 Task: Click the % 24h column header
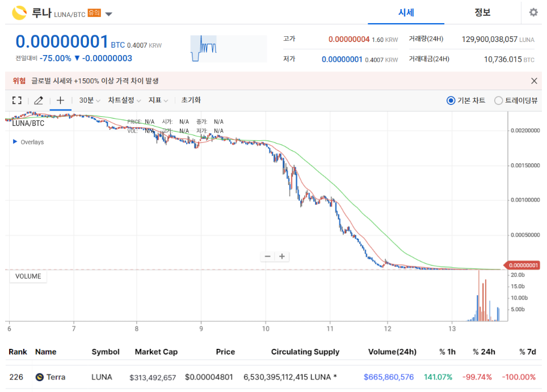click(x=484, y=352)
